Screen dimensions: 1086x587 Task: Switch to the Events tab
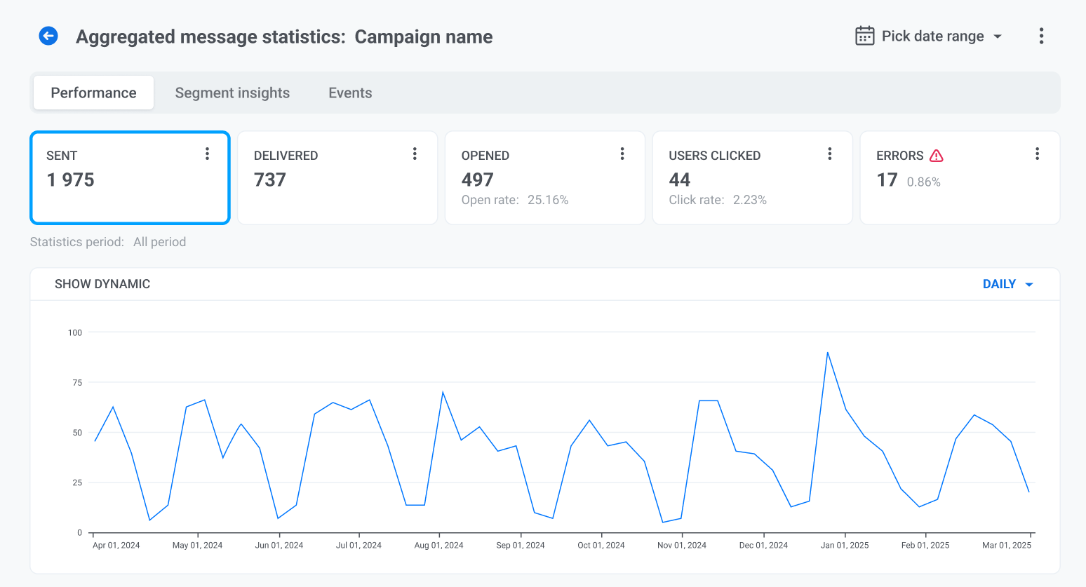click(x=350, y=93)
